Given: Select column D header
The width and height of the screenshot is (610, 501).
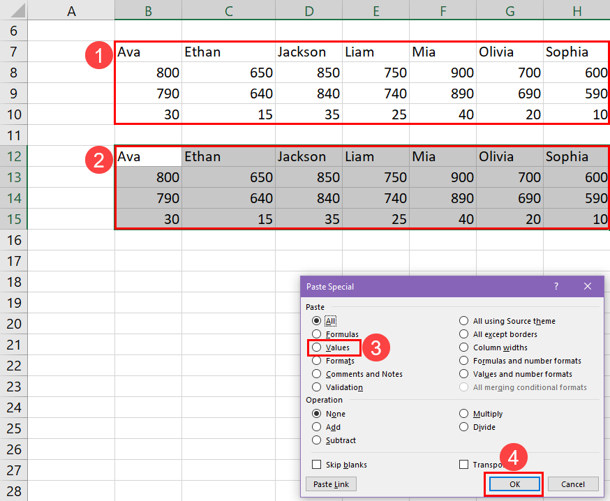Looking at the screenshot, I should [x=309, y=11].
